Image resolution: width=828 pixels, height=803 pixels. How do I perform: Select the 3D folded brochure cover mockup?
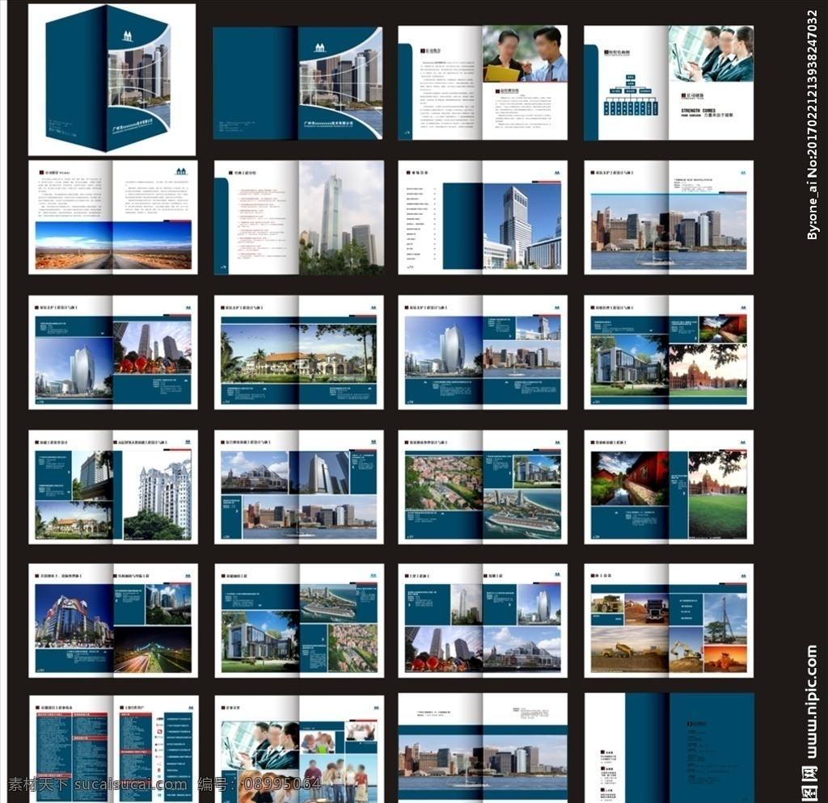tap(112, 79)
